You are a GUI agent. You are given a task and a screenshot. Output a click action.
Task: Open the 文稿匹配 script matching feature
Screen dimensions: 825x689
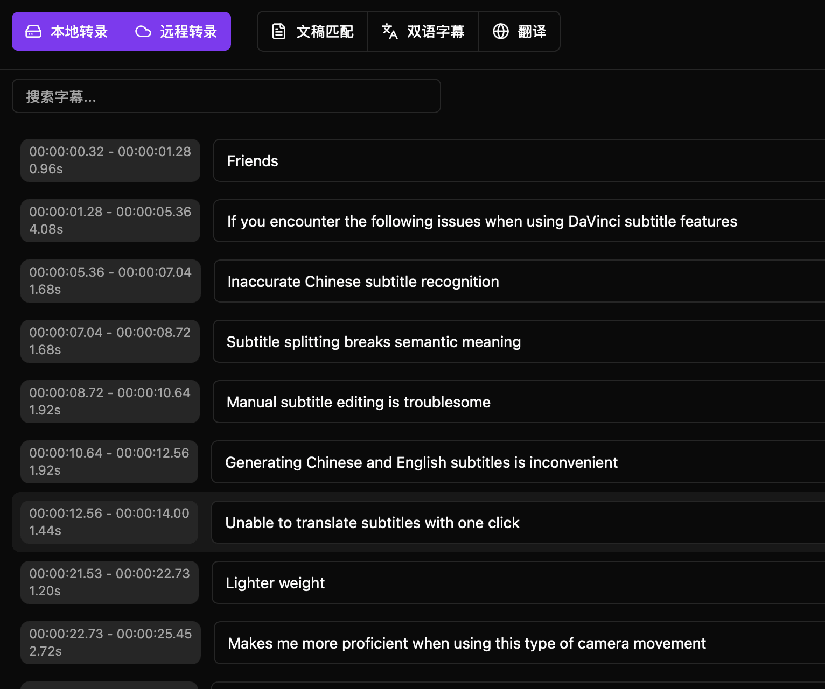pos(325,32)
